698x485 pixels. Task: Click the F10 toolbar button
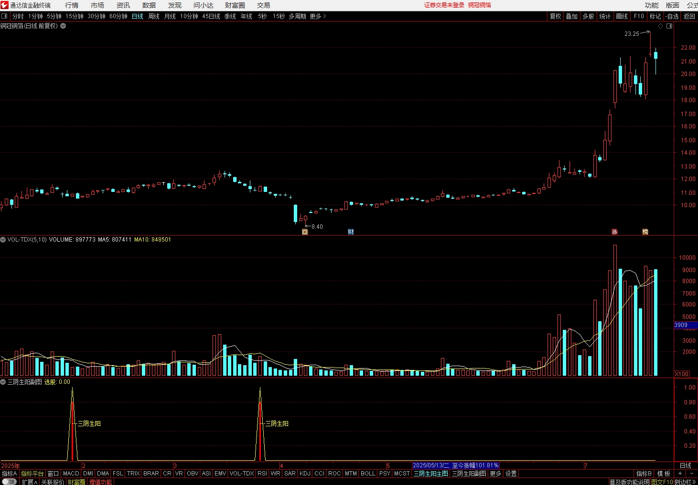coord(639,16)
